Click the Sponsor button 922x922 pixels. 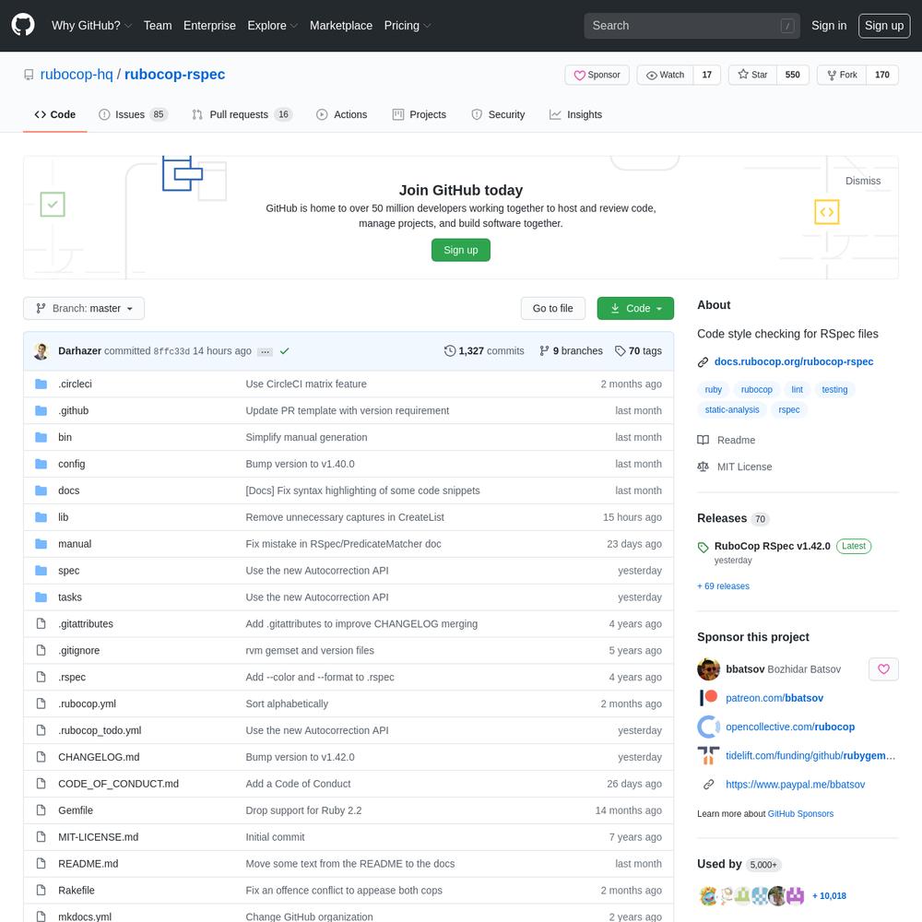597,75
